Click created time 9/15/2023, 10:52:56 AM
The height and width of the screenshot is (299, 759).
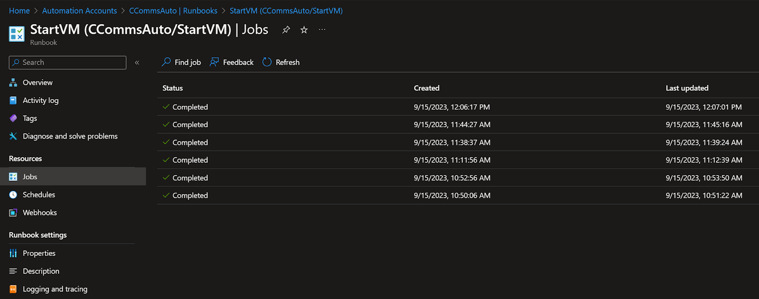pos(452,178)
